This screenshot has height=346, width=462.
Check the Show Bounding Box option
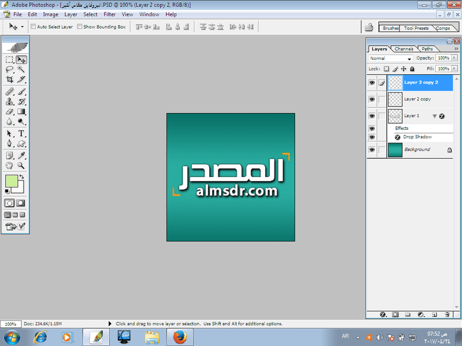tap(79, 27)
